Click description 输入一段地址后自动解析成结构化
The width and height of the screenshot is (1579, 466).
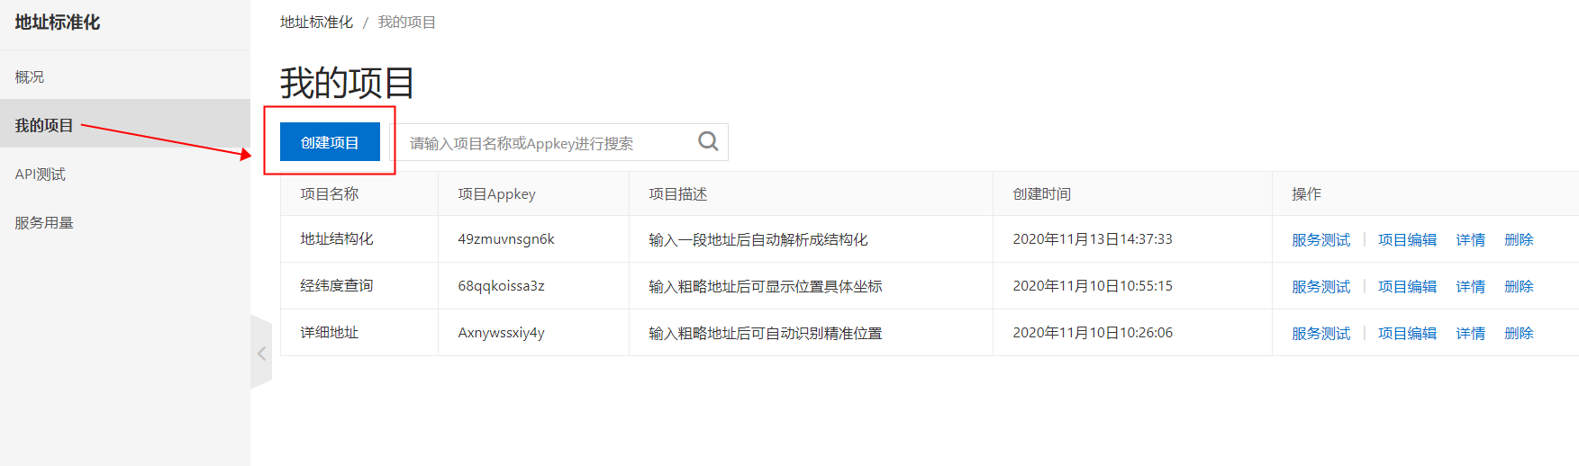(758, 239)
